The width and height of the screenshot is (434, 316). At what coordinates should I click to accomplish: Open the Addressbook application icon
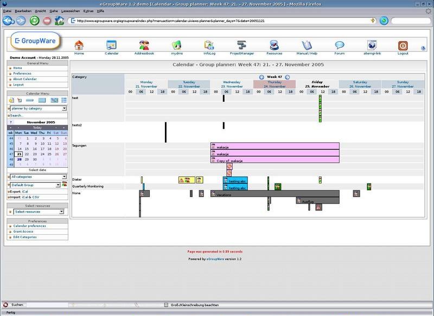(144, 46)
